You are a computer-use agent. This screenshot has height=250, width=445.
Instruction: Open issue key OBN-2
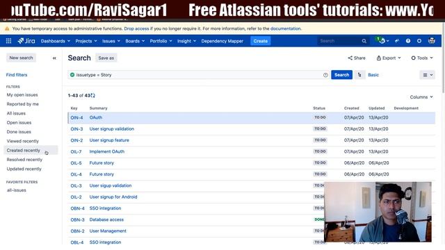77,231
